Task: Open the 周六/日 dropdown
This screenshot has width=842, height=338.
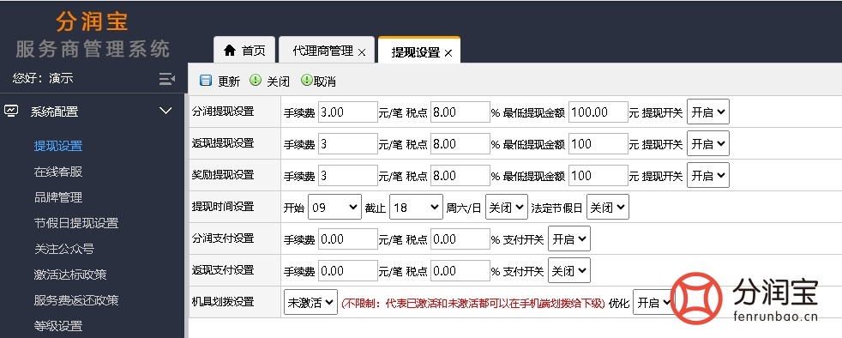Action: [x=507, y=207]
